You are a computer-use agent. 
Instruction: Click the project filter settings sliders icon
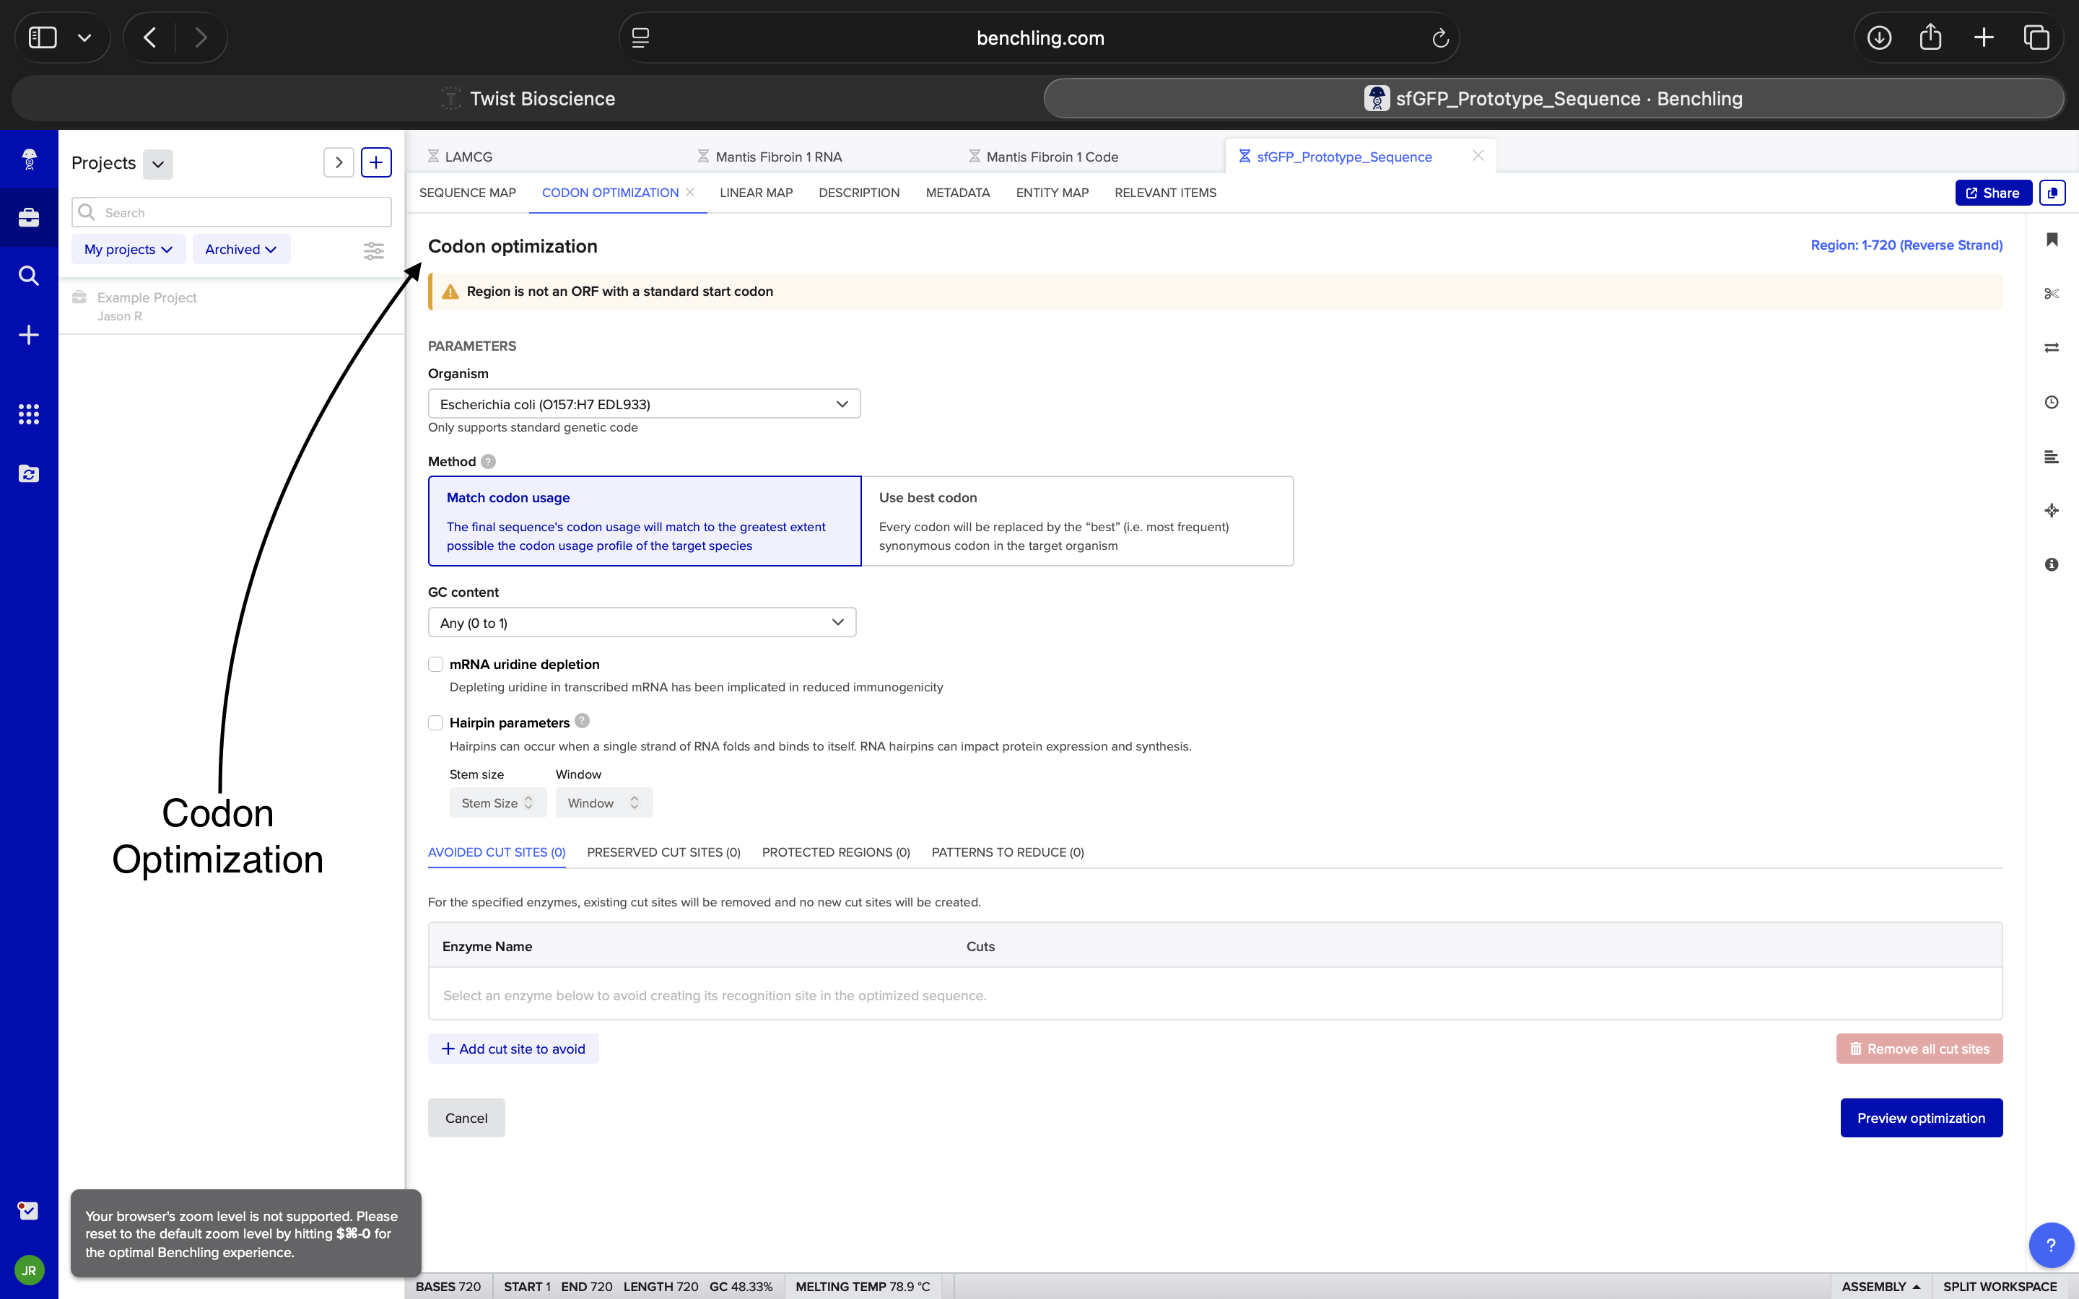point(374,250)
